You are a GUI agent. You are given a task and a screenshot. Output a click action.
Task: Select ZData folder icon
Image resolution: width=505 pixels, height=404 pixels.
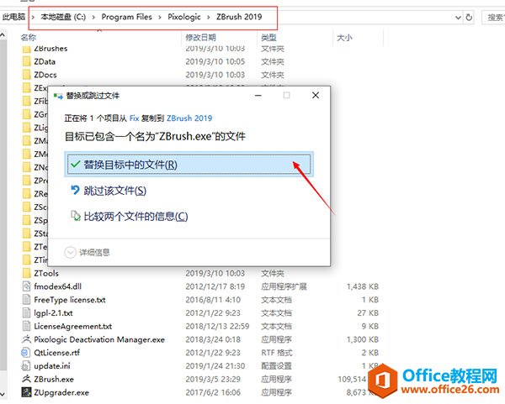pos(26,61)
